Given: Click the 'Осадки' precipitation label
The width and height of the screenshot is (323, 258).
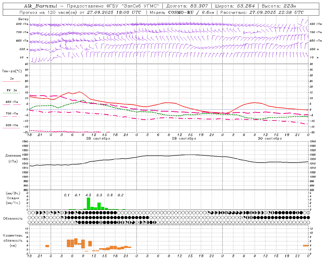Looking at the screenshot, I should 13,198.
